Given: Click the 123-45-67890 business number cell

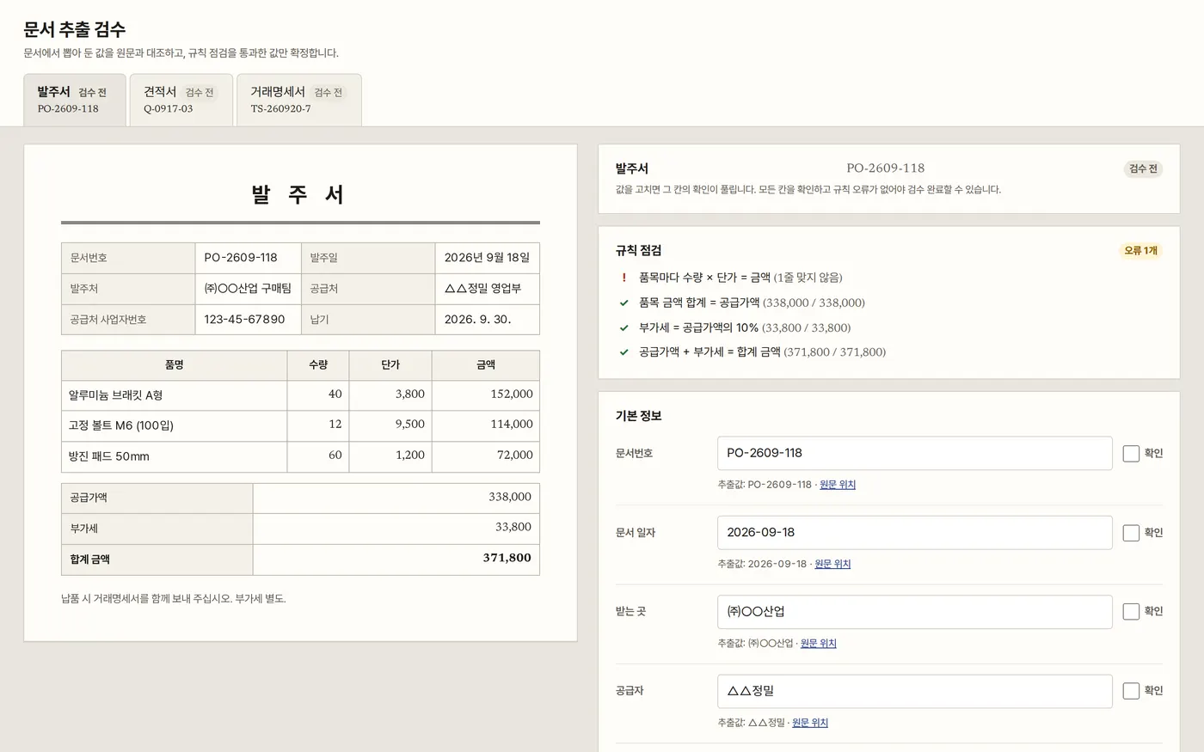Looking at the screenshot, I should pyautogui.click(x=248, y=319).
